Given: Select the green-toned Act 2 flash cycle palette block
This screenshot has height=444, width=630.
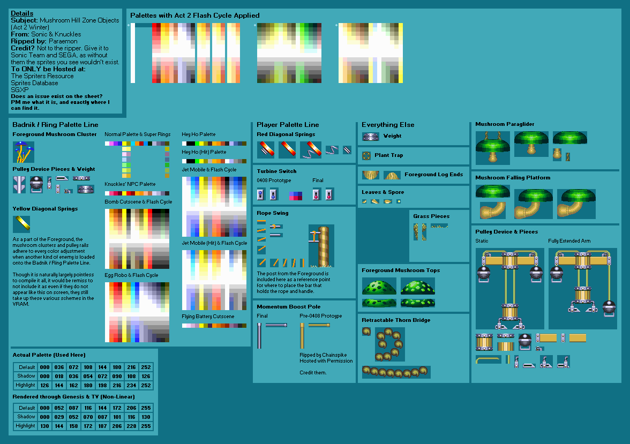Looking at the screenshot, I should click(289, 53).
